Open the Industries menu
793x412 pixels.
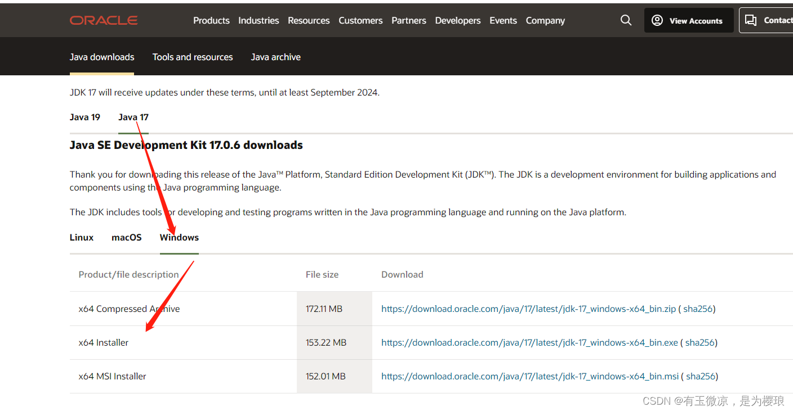[x=259, y=20]
